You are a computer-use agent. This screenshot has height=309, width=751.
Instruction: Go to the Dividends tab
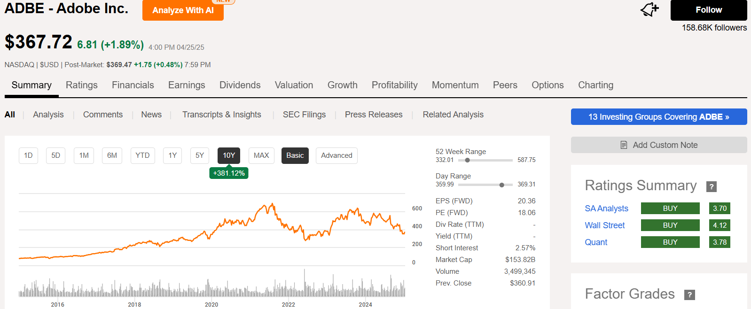[240, 85]
